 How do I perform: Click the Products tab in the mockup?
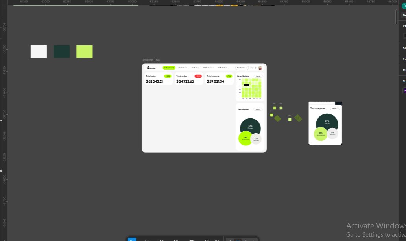click(183, 68)
